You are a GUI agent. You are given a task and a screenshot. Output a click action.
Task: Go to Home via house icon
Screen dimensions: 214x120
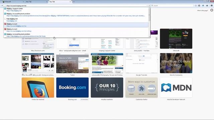tap(207, 6)
